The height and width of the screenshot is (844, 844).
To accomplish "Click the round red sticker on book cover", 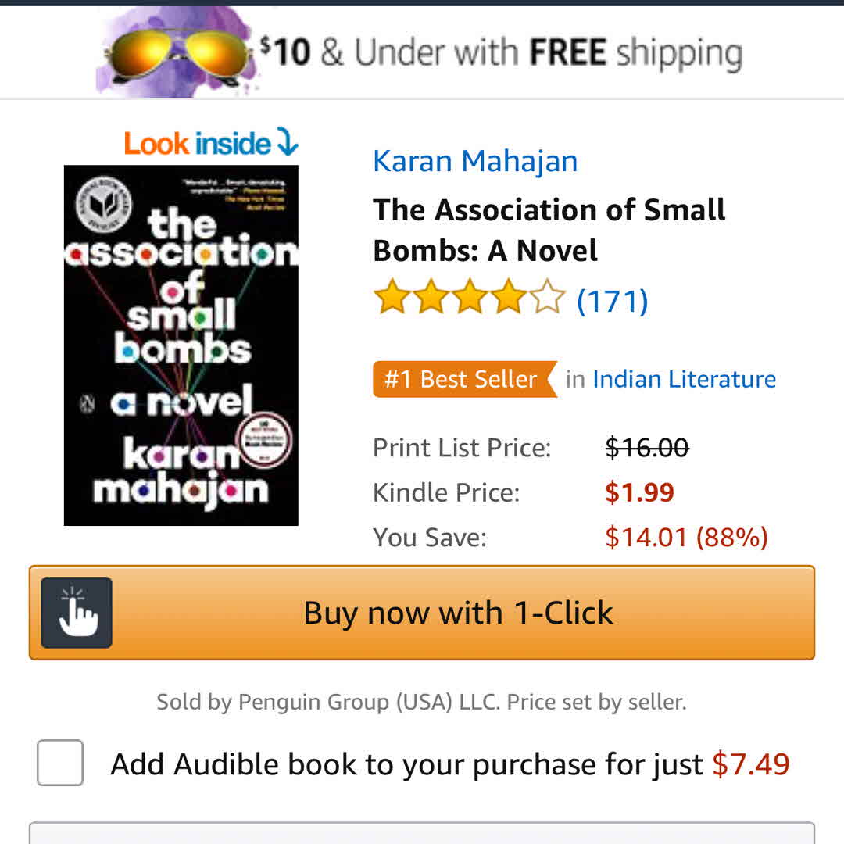I will pyautogui.click(x=265, y=440).
